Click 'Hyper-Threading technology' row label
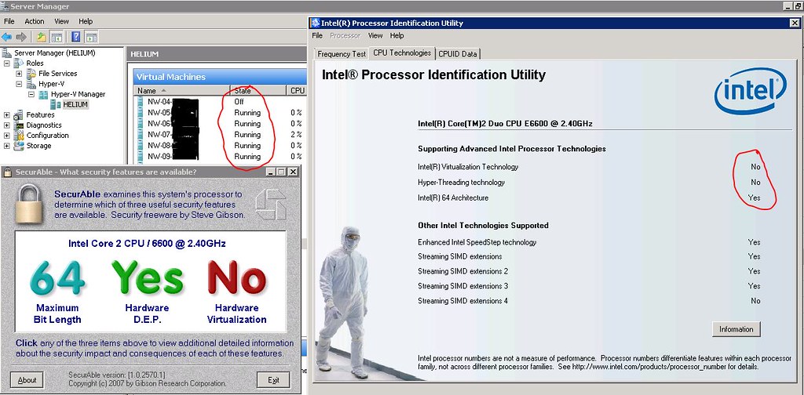804x395 pixels. [x=462, y=182]
